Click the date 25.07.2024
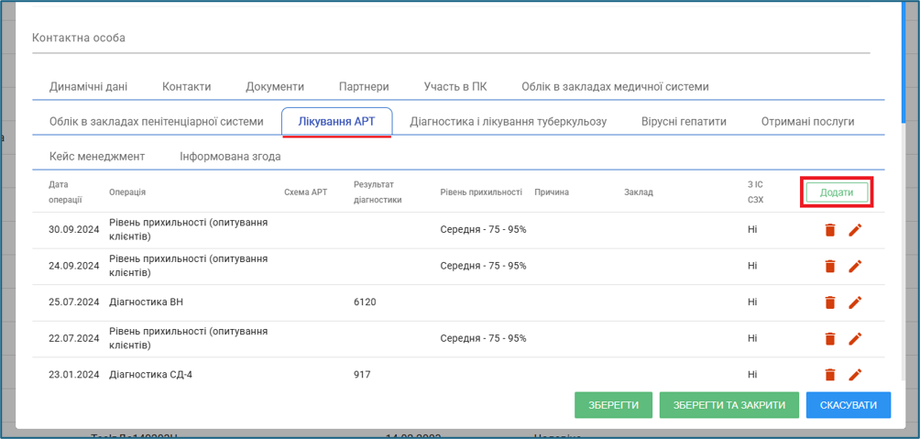The width and height of the screenshot is (920, 439). 74,302
